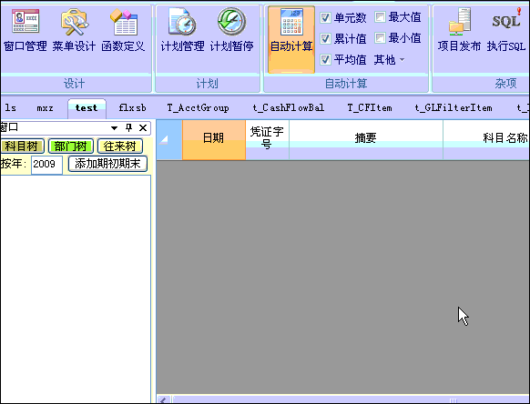The image size is (530, 404).
Task: Switch to the T_AcctGroup tab
Action: click(x=199, y=108)
